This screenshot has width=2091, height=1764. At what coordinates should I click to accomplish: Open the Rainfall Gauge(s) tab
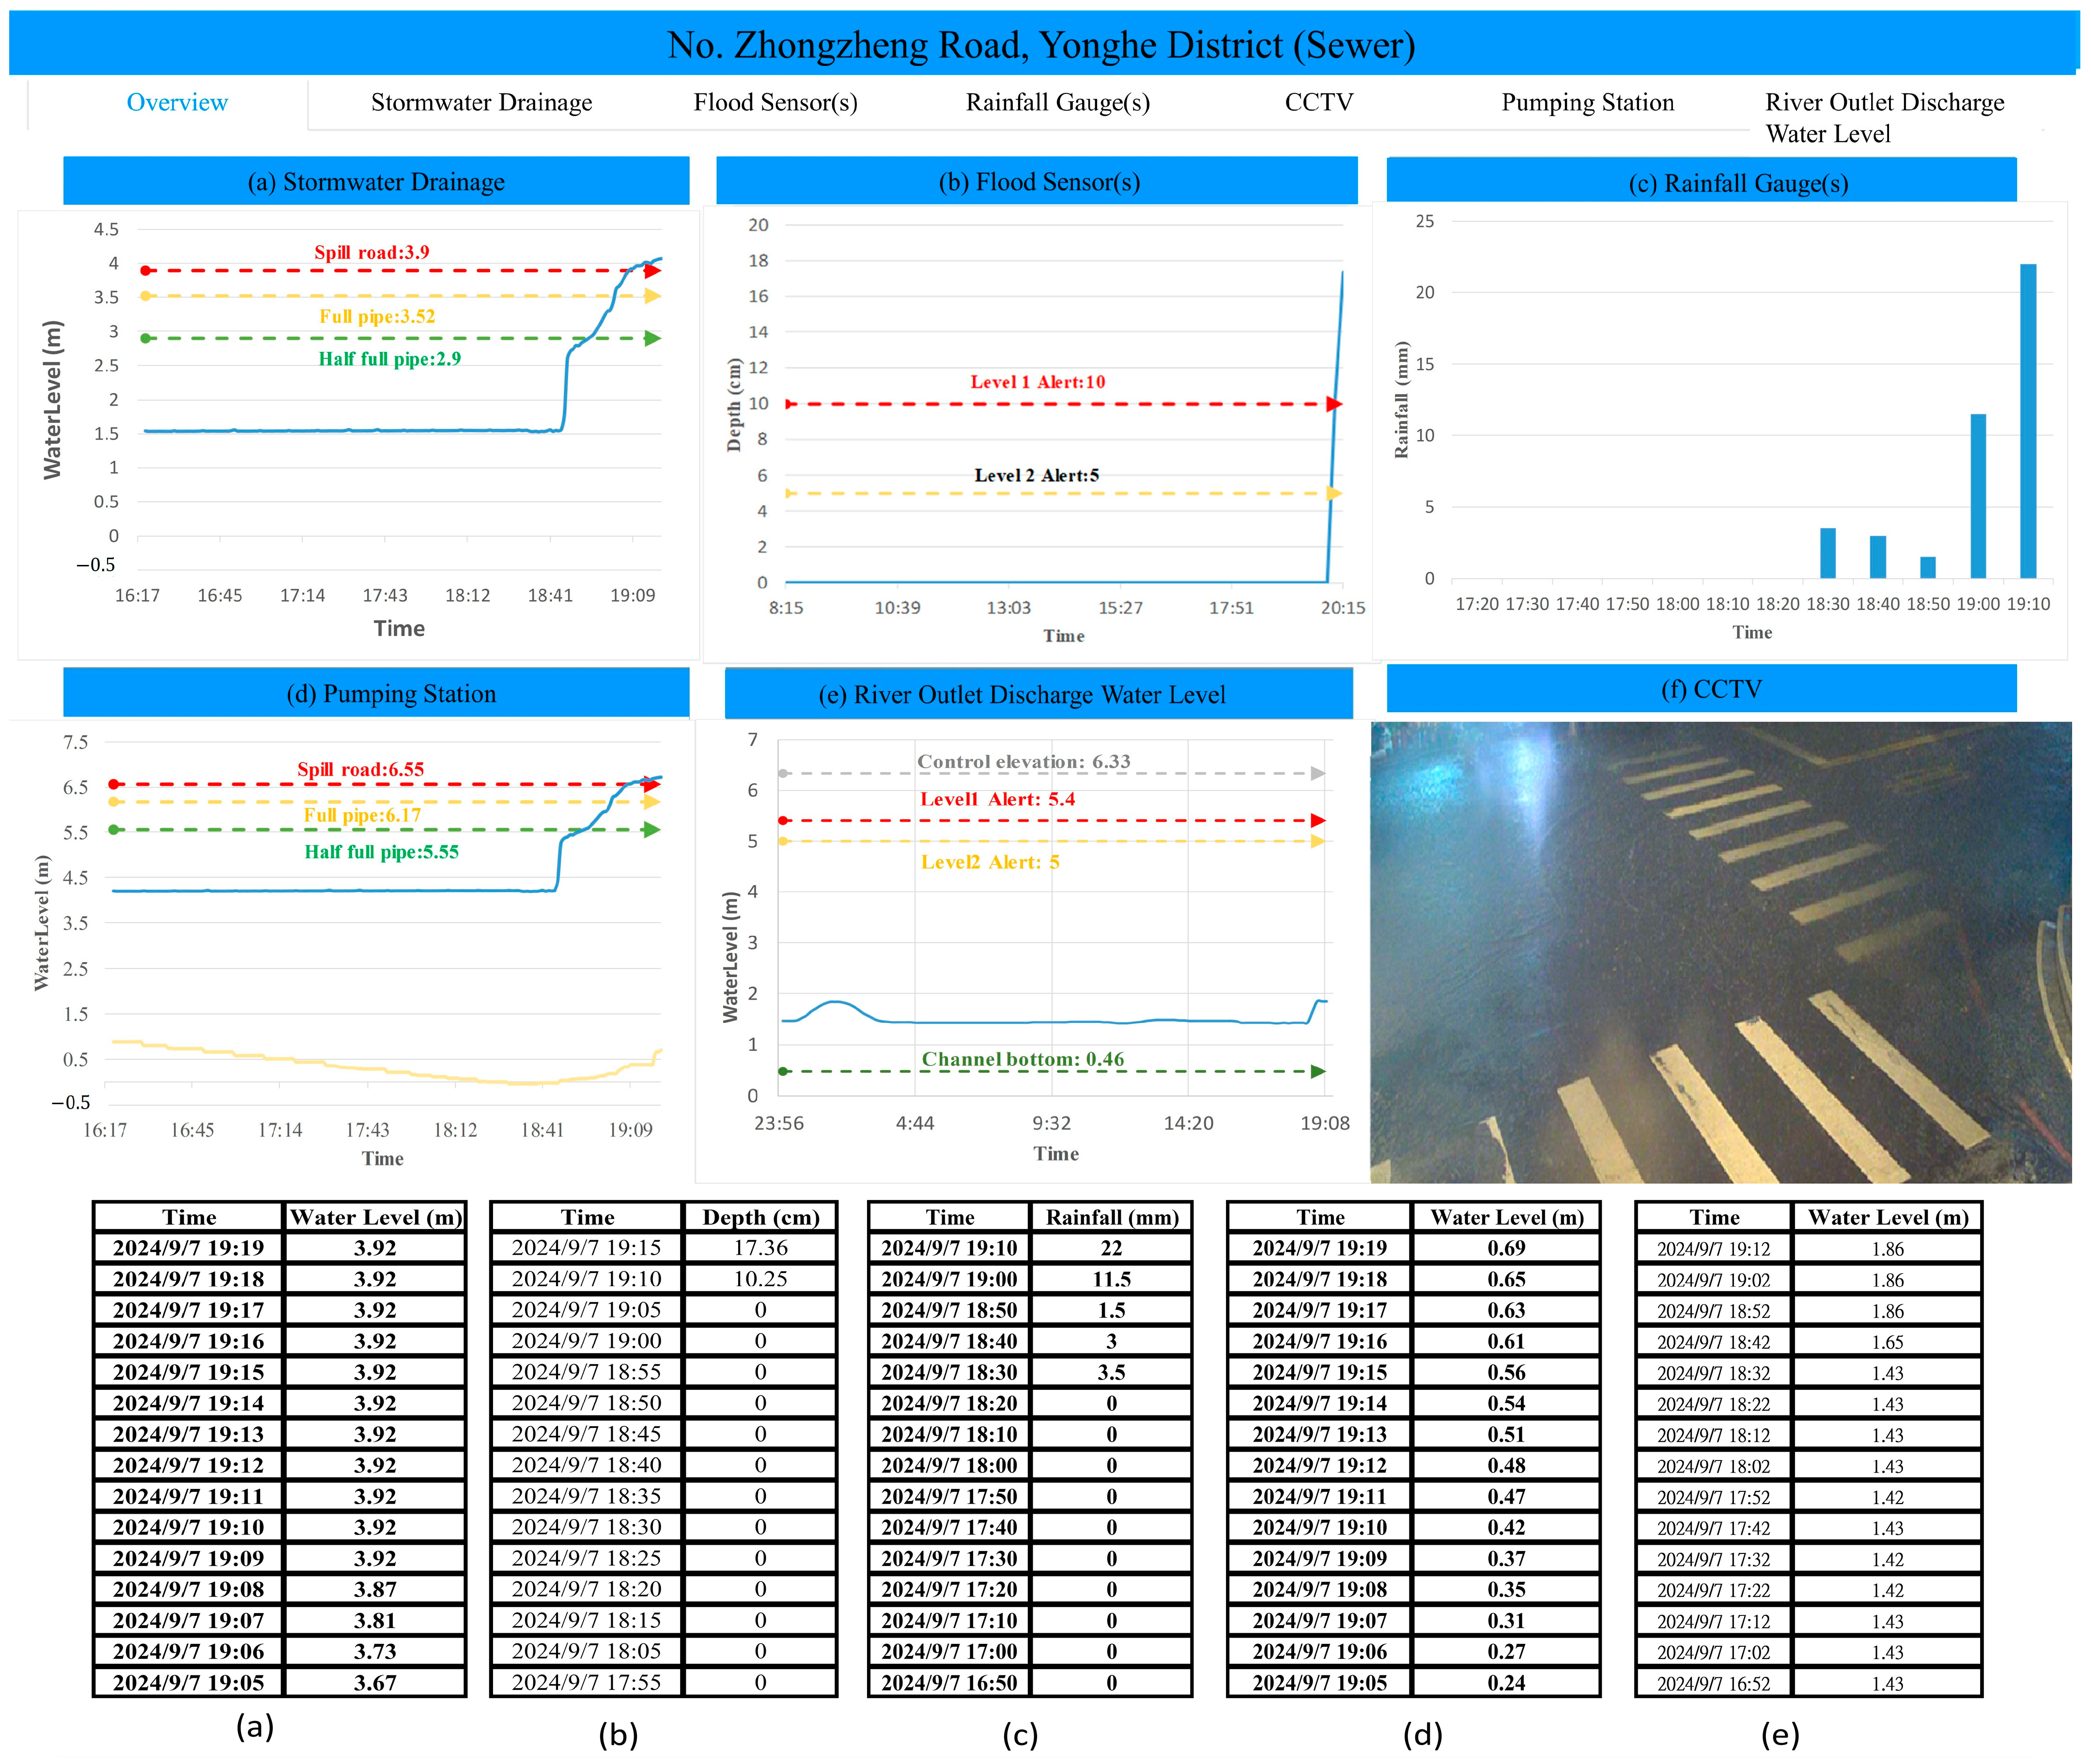[1057, 102]
